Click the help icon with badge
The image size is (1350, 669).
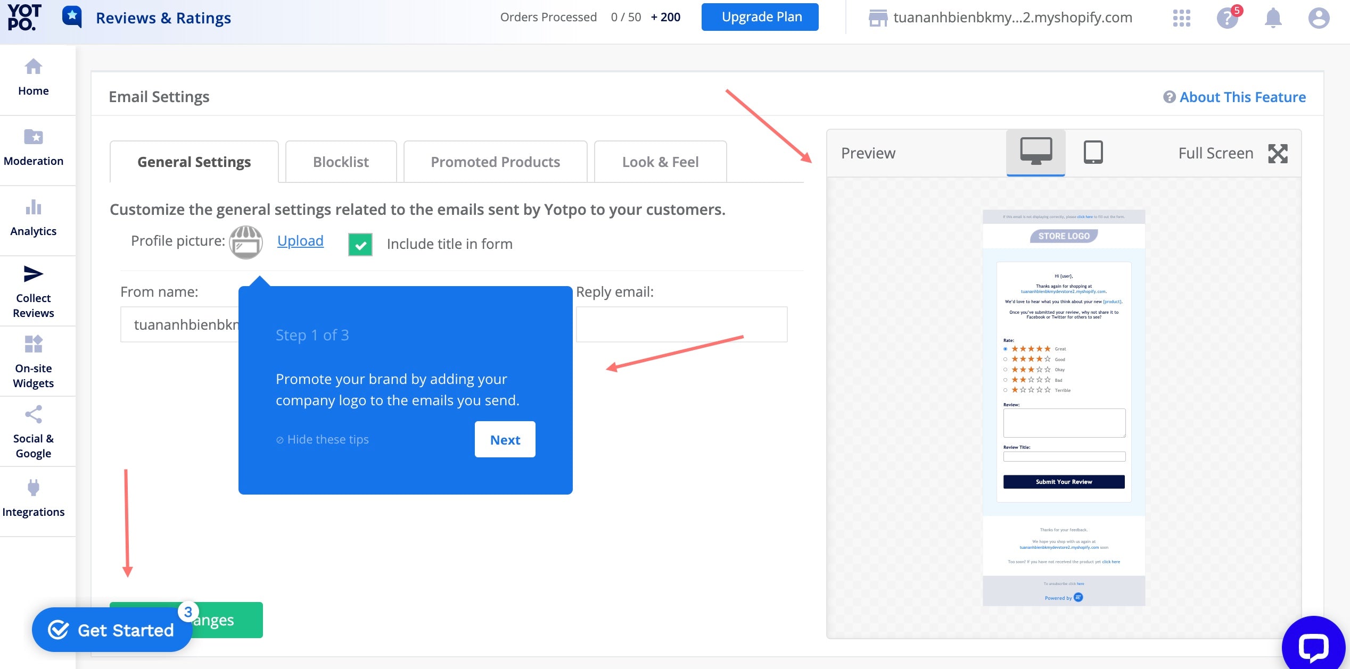[x=1227, y=18]
